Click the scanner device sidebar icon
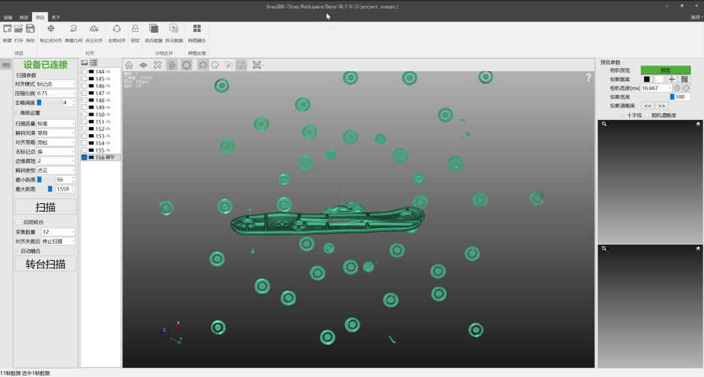The height and width of the screenshot is (377, 704). pos(6,65)
